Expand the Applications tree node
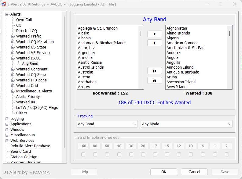Image resolution: width=242 pixels, height=179 pixels. tap(7, 124)
